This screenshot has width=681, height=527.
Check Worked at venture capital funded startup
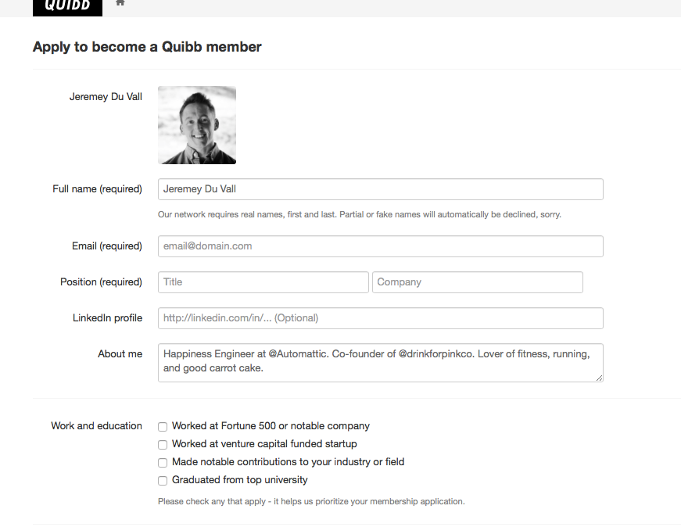tap(163, 444)
